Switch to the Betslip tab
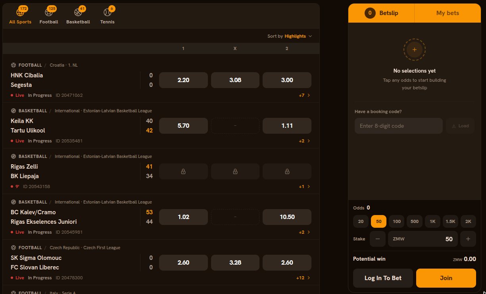 click(x=381, y=13)
